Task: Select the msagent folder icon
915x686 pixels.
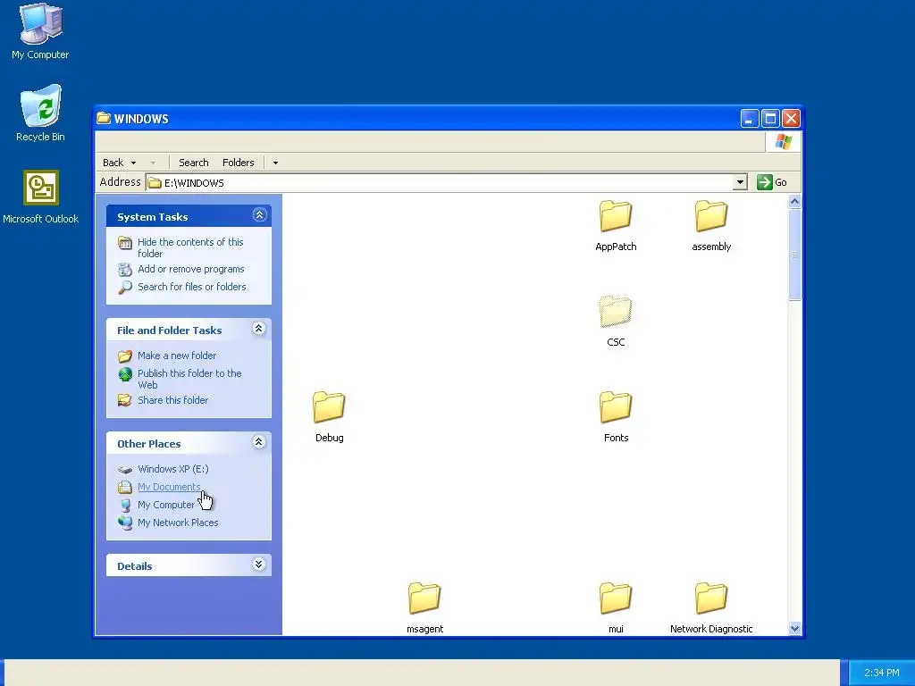Action: pos(424,598)
